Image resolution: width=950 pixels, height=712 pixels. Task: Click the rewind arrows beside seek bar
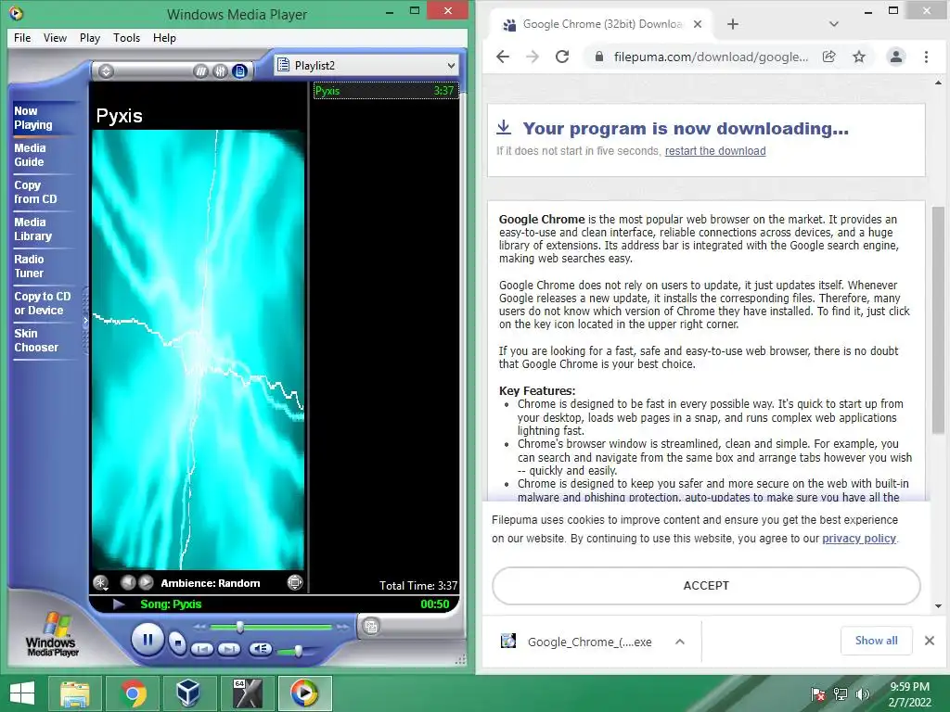point(200,628)
